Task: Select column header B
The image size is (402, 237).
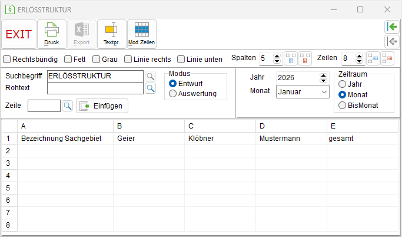Action: [x=149, y=126]
